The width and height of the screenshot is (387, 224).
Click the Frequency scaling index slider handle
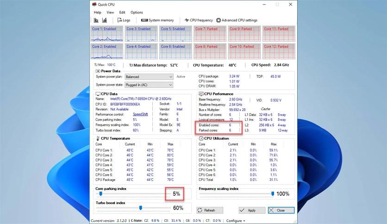click(273, 194)
